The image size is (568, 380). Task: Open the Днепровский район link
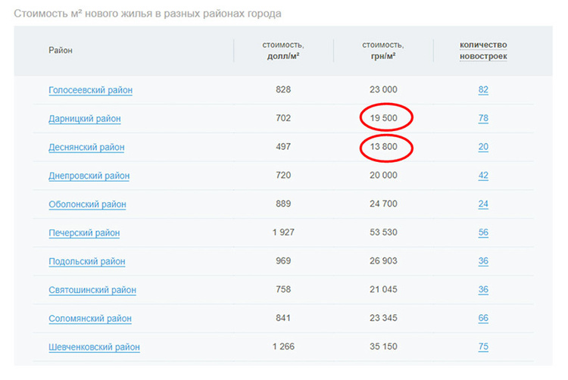[89, 176]
